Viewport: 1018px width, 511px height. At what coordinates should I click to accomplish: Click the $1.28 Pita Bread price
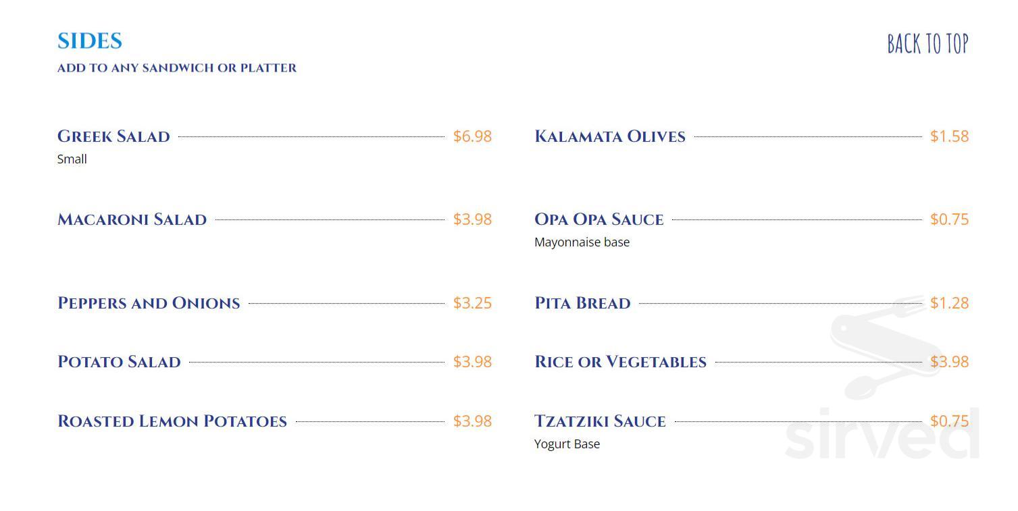[x=950, y=303]
